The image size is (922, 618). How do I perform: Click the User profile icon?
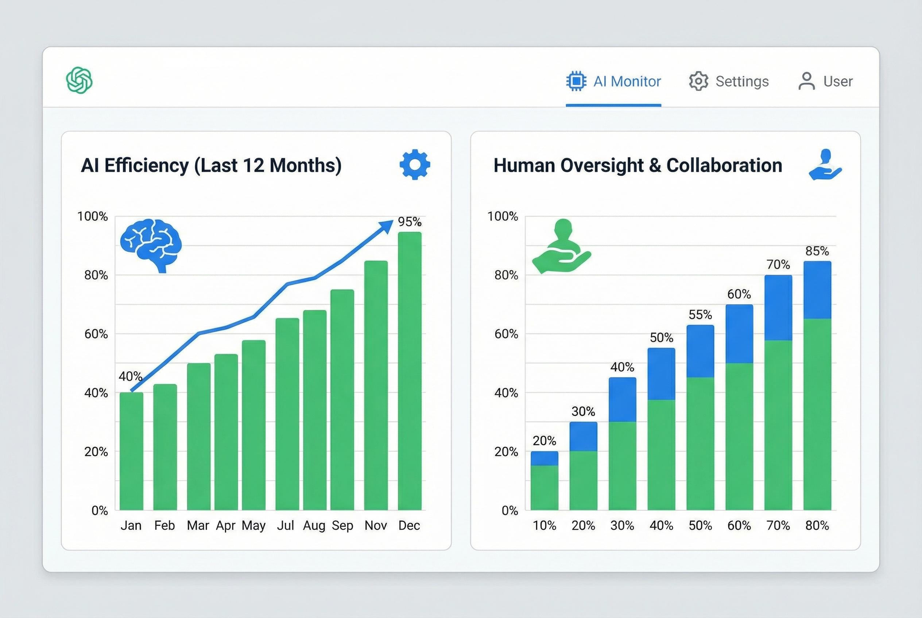pyautogui.click(x=806, y=81)
